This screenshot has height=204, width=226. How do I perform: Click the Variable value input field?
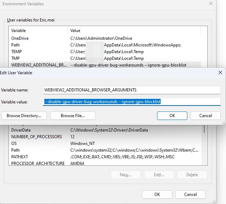(132, 102)
